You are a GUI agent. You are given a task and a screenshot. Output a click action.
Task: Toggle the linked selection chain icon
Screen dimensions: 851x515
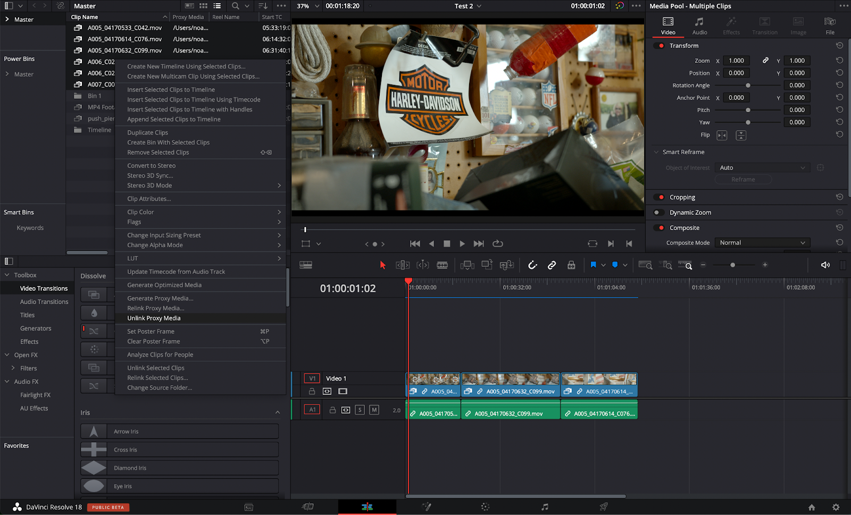[x=552, y=265]
